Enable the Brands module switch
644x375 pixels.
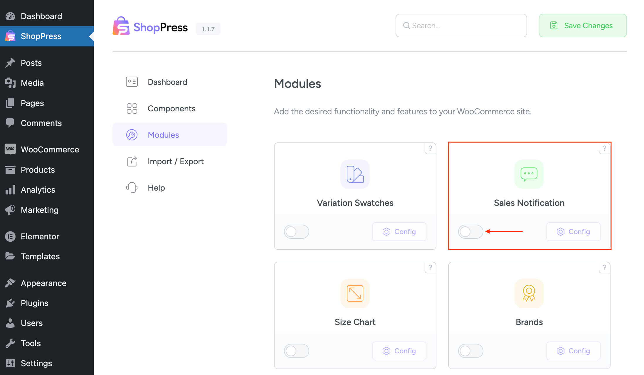[470, 351]
